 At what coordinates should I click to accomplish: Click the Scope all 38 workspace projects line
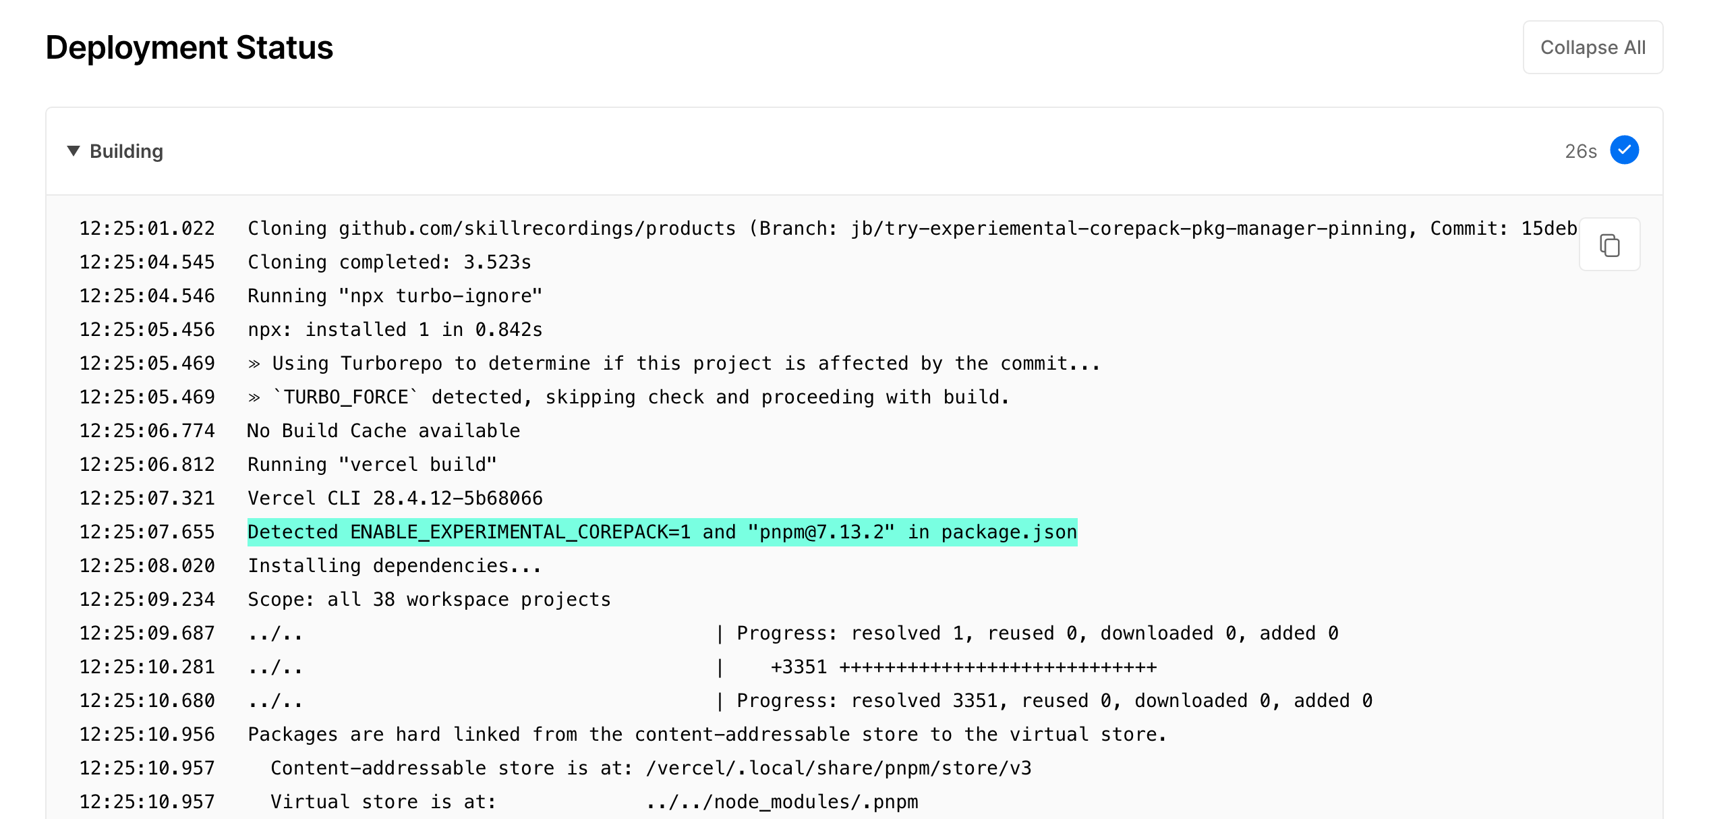pyautogui.click(x=429, y=599)
